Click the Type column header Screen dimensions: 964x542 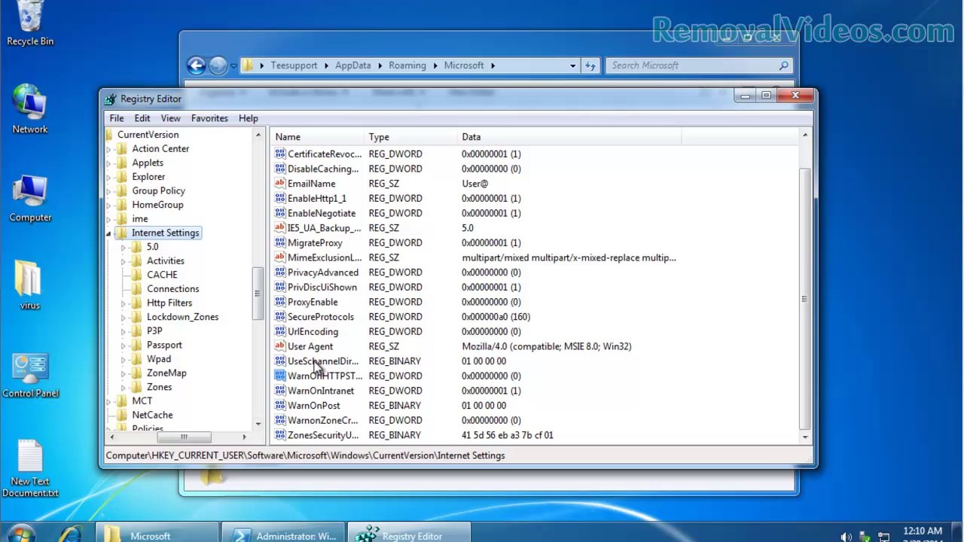410,137
